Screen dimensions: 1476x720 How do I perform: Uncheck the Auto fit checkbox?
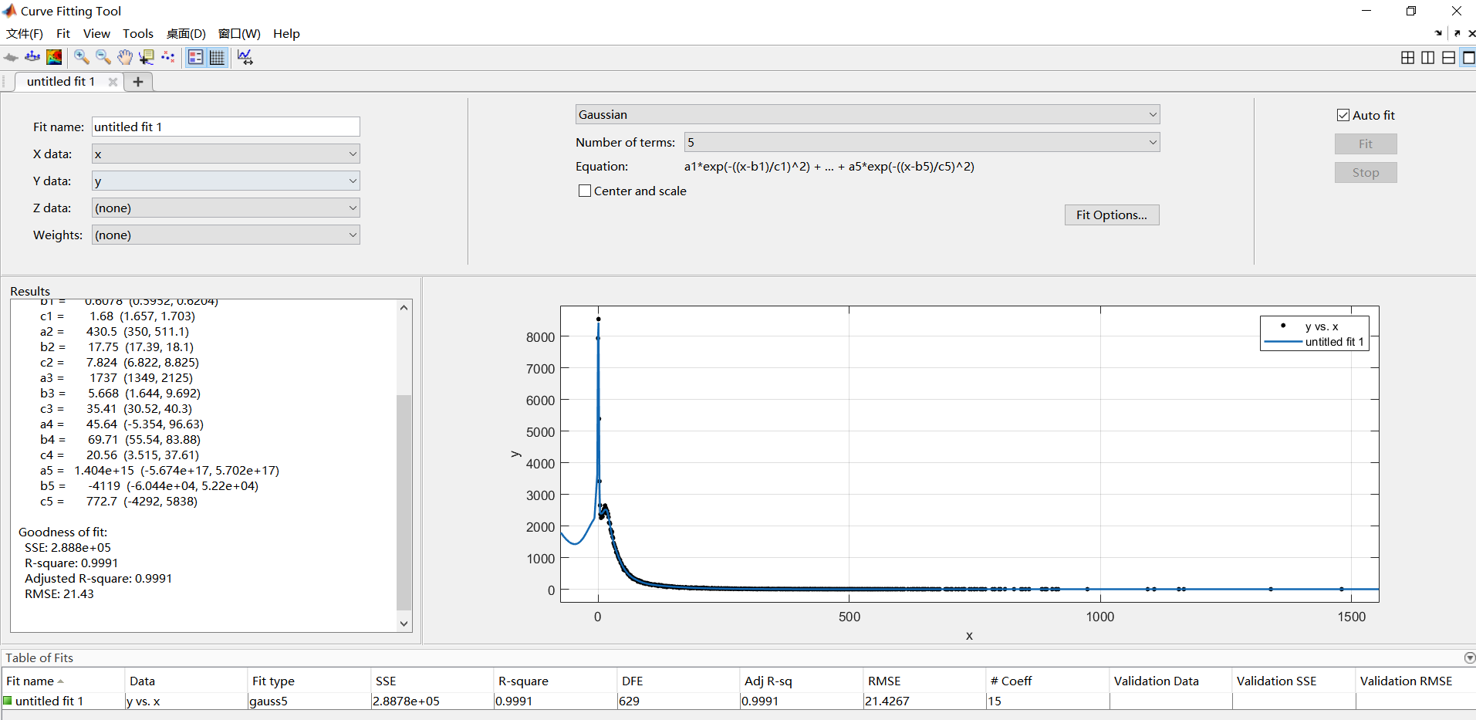coord(1343,115)
